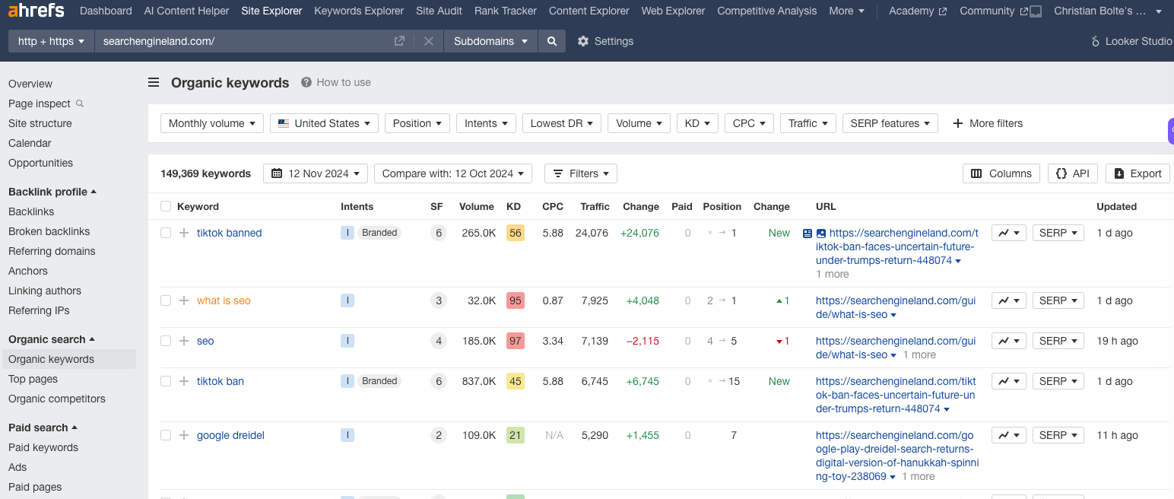Go to Dashboard in top navigation

coord(106,11)
